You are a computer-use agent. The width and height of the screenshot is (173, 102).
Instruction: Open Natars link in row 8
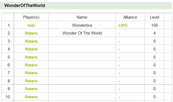point(31,81)
